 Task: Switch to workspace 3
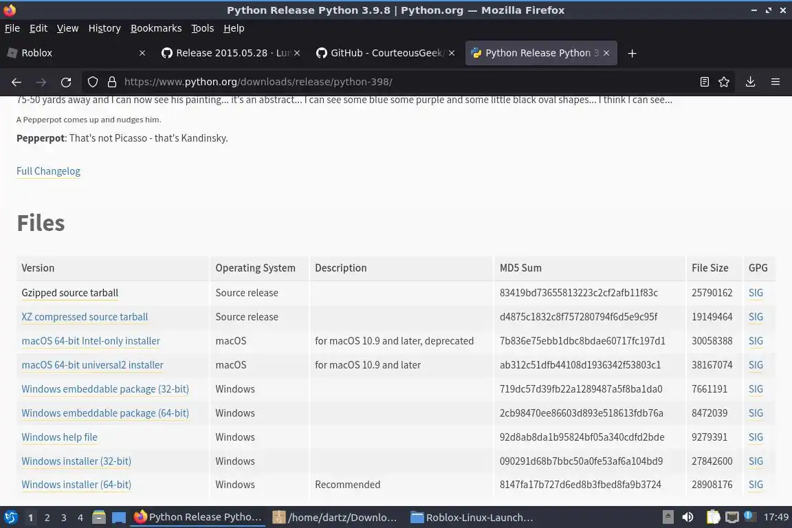(x=64, y=518)
